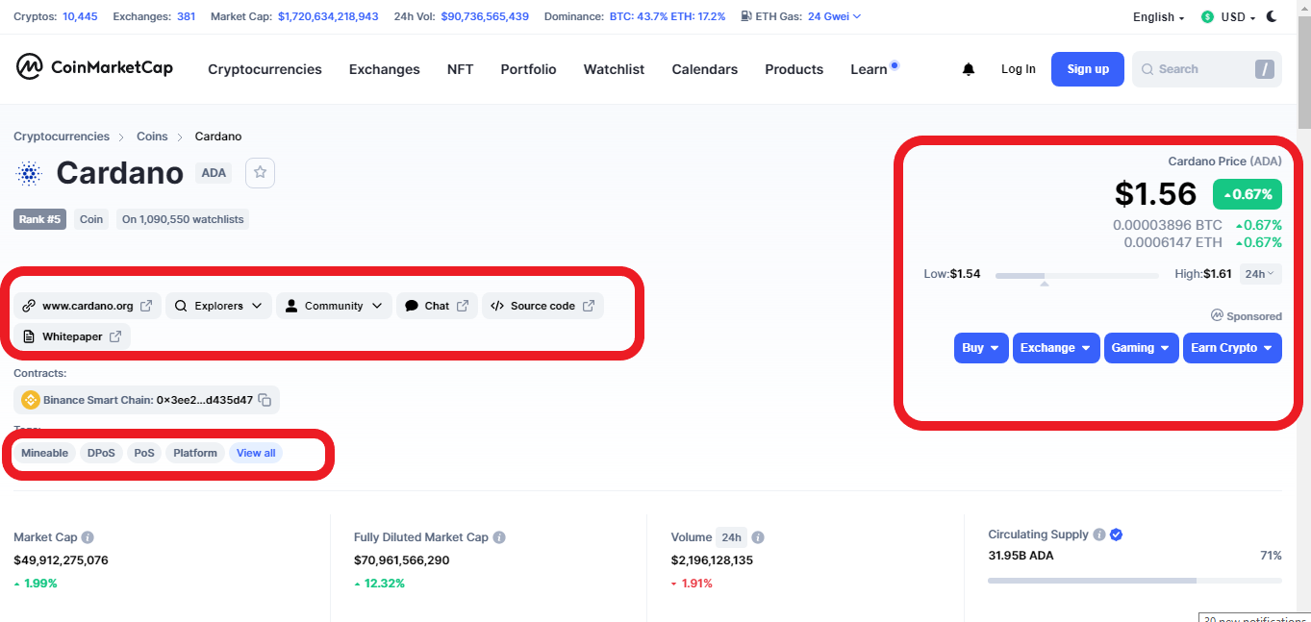Click the Sign up button
The image size is (1311, 622).
coord(1088,69)
